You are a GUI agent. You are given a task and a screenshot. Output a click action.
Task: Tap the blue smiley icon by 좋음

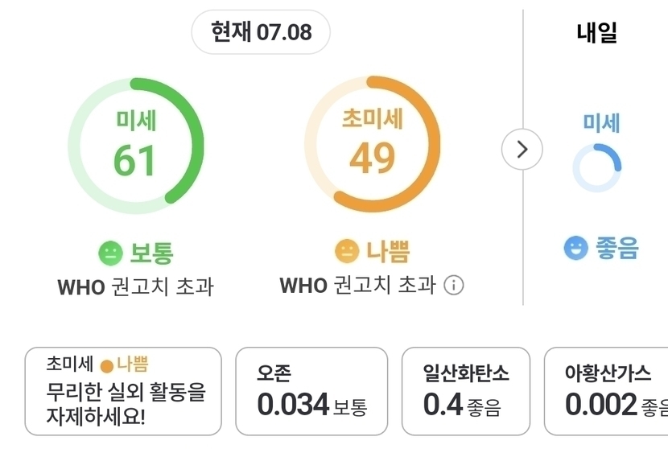pos(575,248)
